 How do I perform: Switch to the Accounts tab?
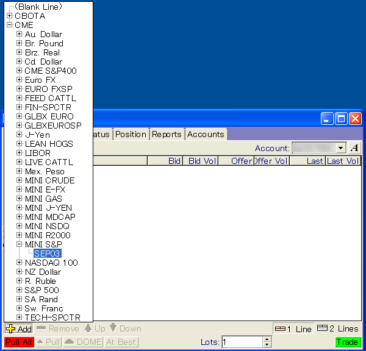point(206,134)
